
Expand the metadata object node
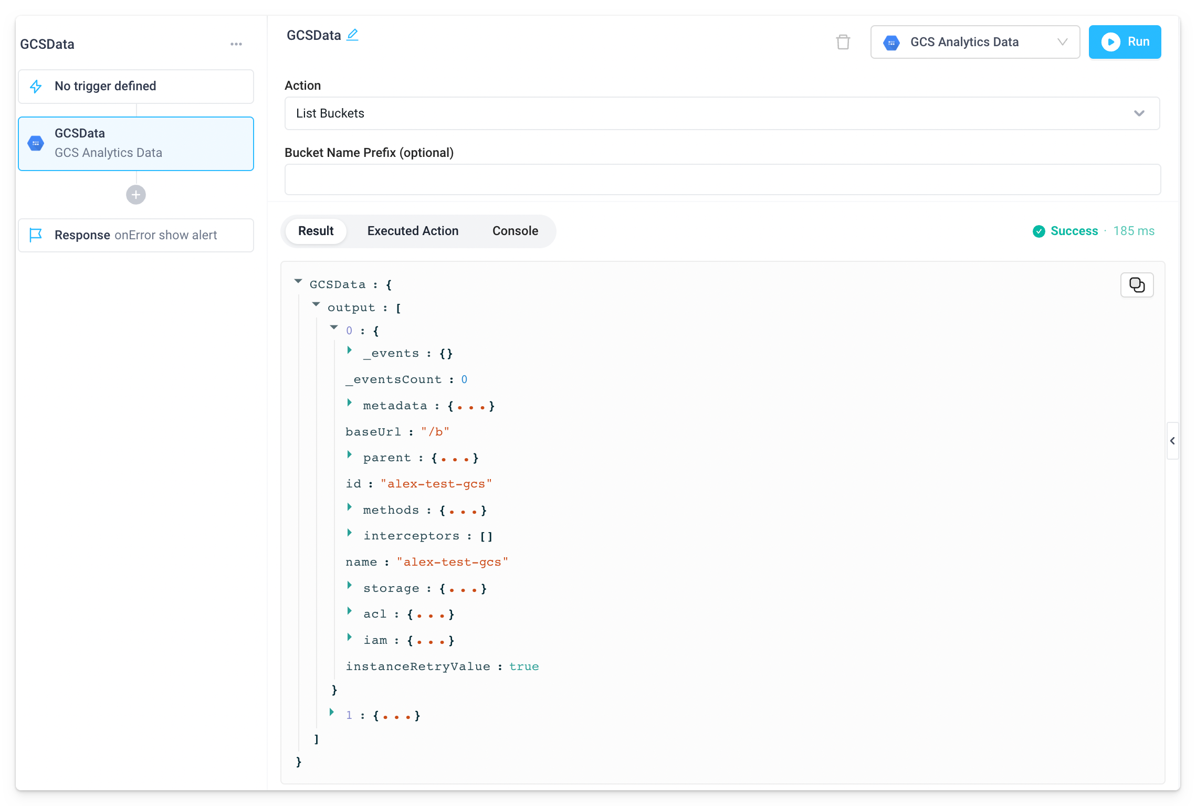point(350,403)
